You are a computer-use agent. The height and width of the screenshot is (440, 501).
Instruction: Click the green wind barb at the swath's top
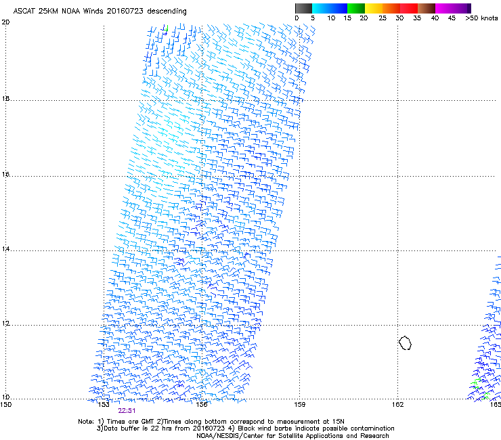(x=167, y=28)
